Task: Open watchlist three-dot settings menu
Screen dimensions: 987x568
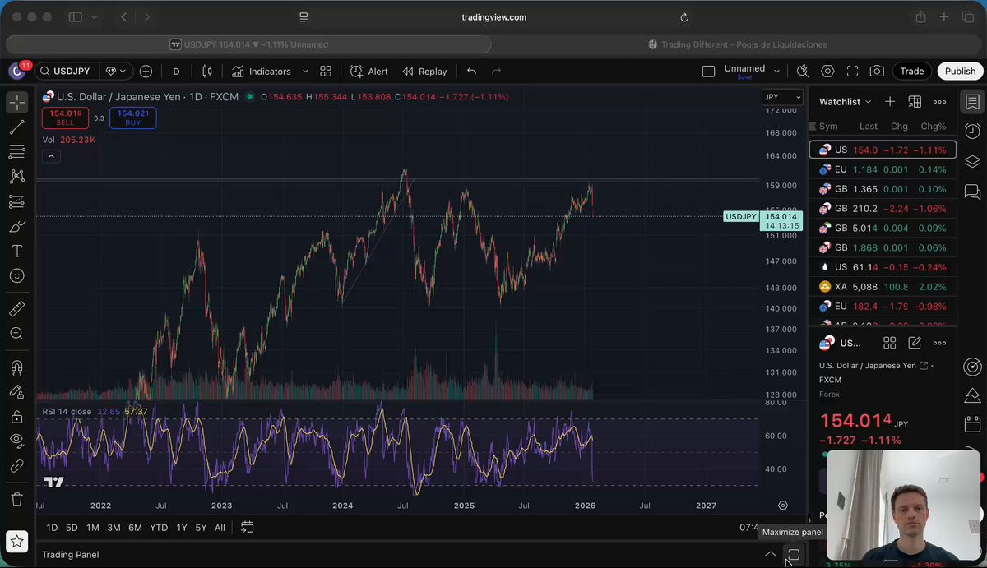Action: click(939, 102)
